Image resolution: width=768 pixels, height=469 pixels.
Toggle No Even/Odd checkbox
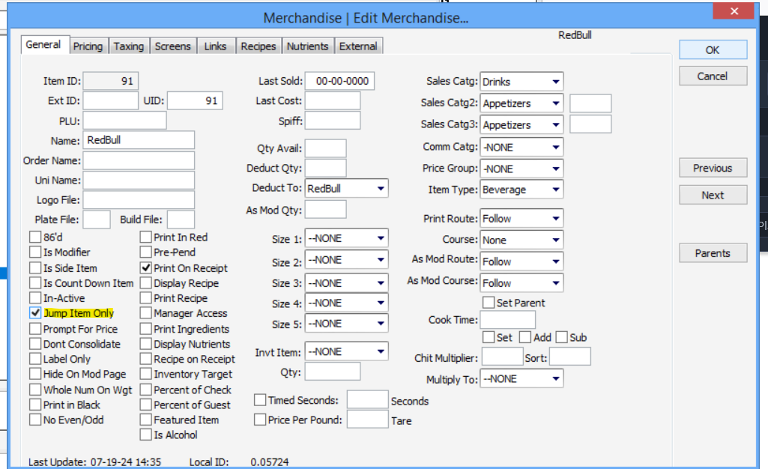coord(35,420)
